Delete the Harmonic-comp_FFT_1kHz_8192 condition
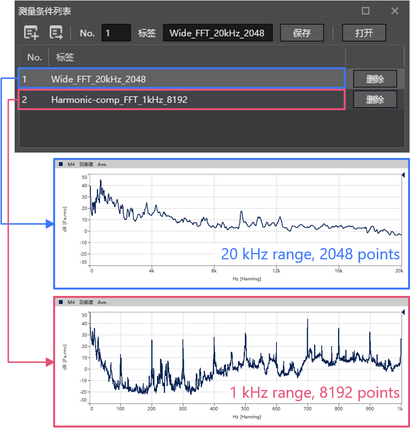The height and width of the screenshot is (428, 410). coord(375,100)
